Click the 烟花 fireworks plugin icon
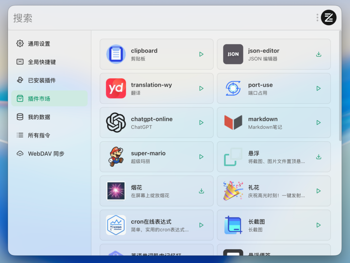The image size is (350, 263). coord(116,191)
